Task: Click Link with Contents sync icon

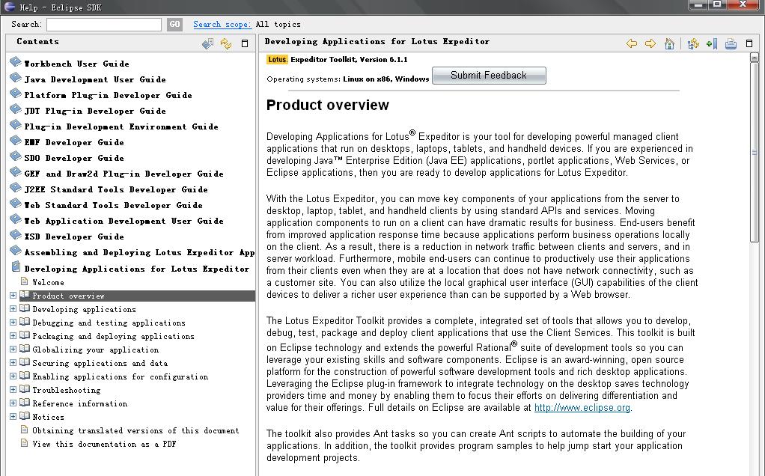Action: (x=226, y=43)
